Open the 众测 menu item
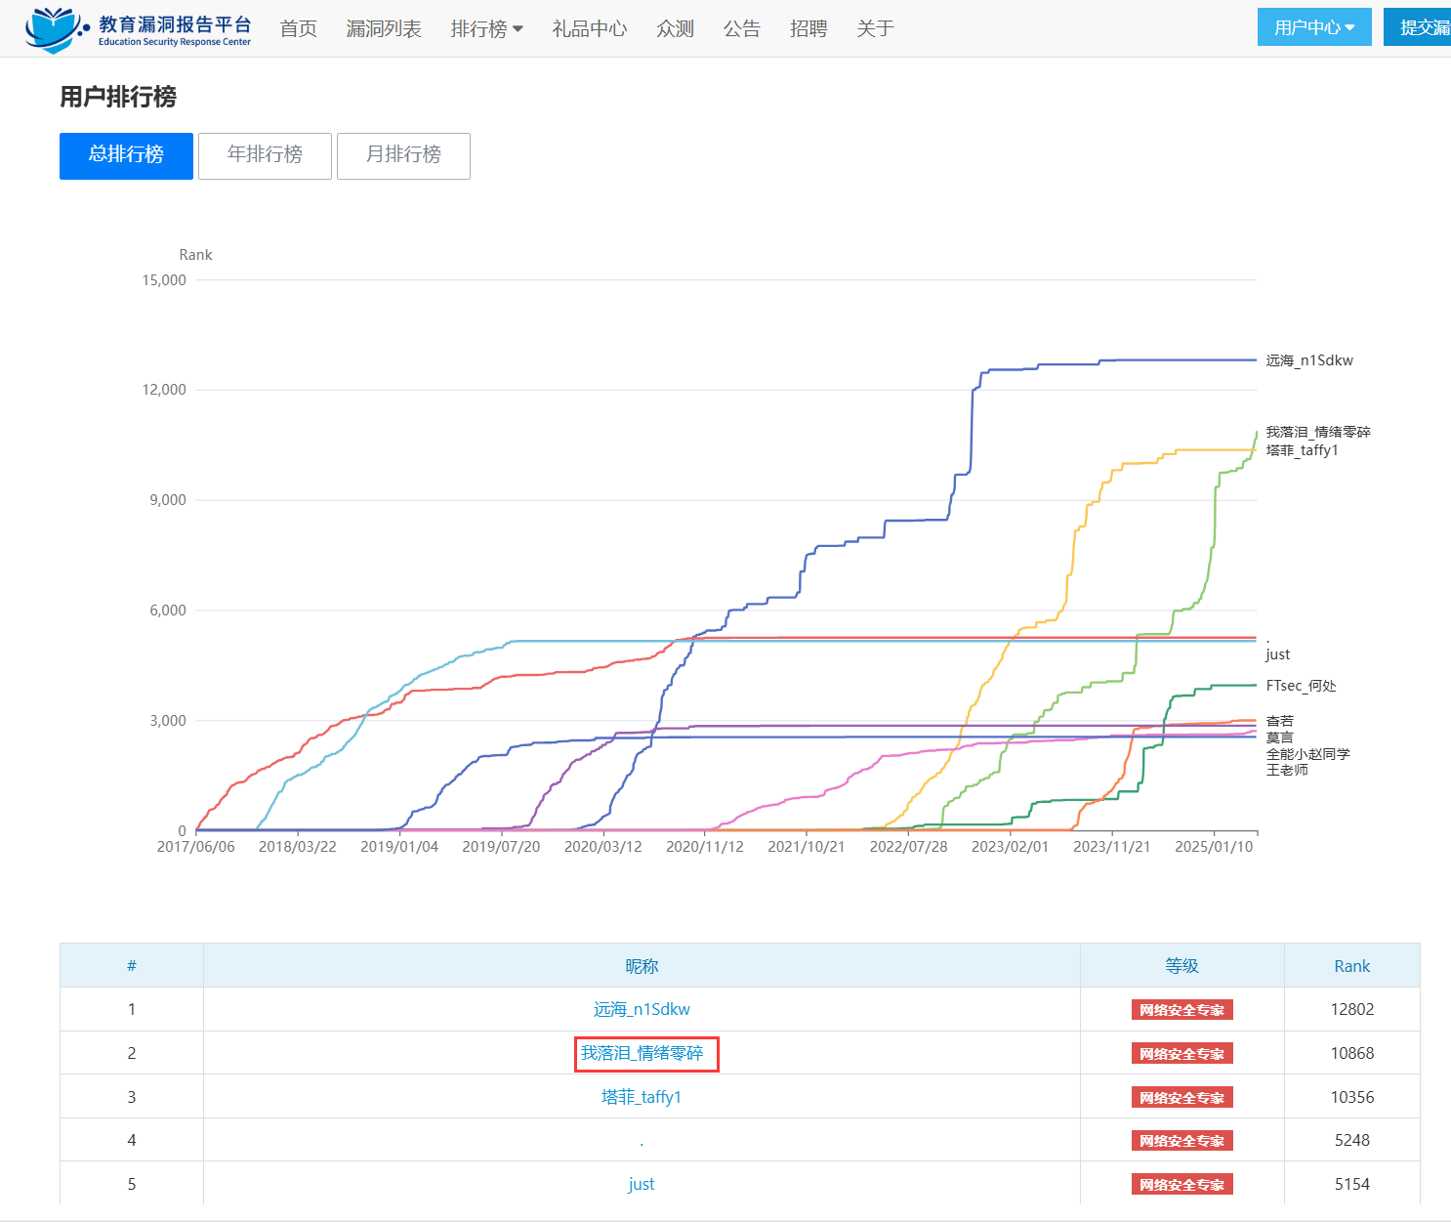Image resolution: width=1451 pixels, height=1222 pixels. 675,29
